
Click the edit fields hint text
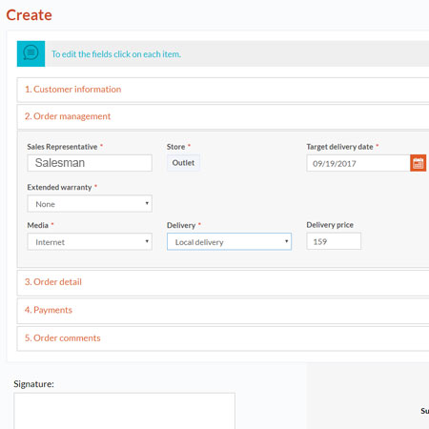click(116, 54)
